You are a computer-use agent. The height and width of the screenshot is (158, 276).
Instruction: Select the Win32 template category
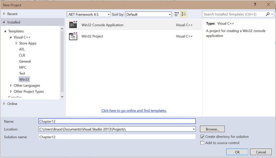(24, 79)
